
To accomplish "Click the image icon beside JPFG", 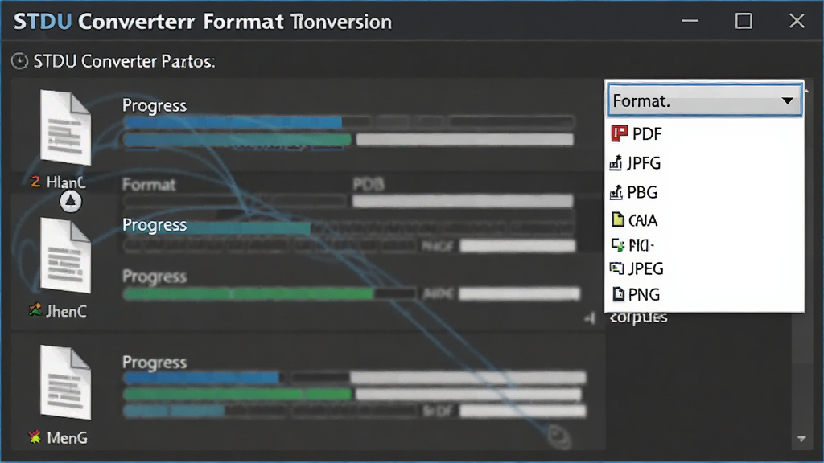I will 616,163.
